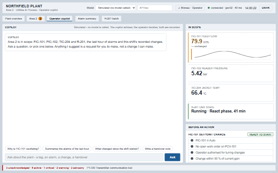Screen dimensions: 278x173
Task: Pick 'What changed since the shift started?'
Action: point(117,149)
